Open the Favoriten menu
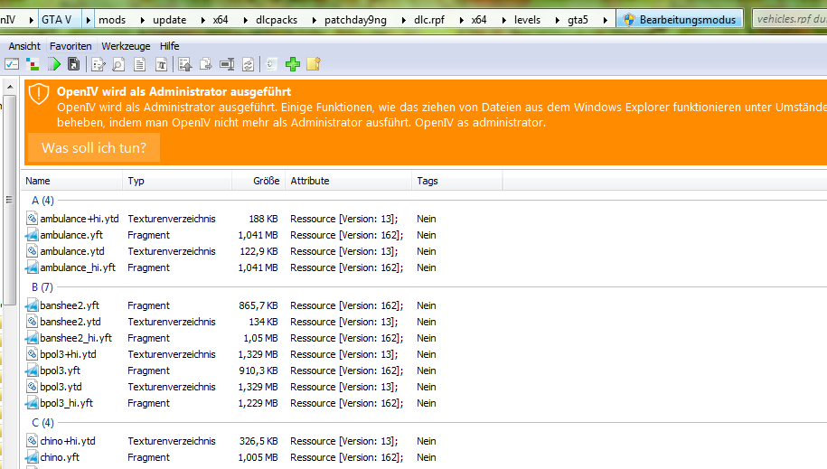Viewport: 827px width, 469px height. pyautogui.click(x=70, y=46)
